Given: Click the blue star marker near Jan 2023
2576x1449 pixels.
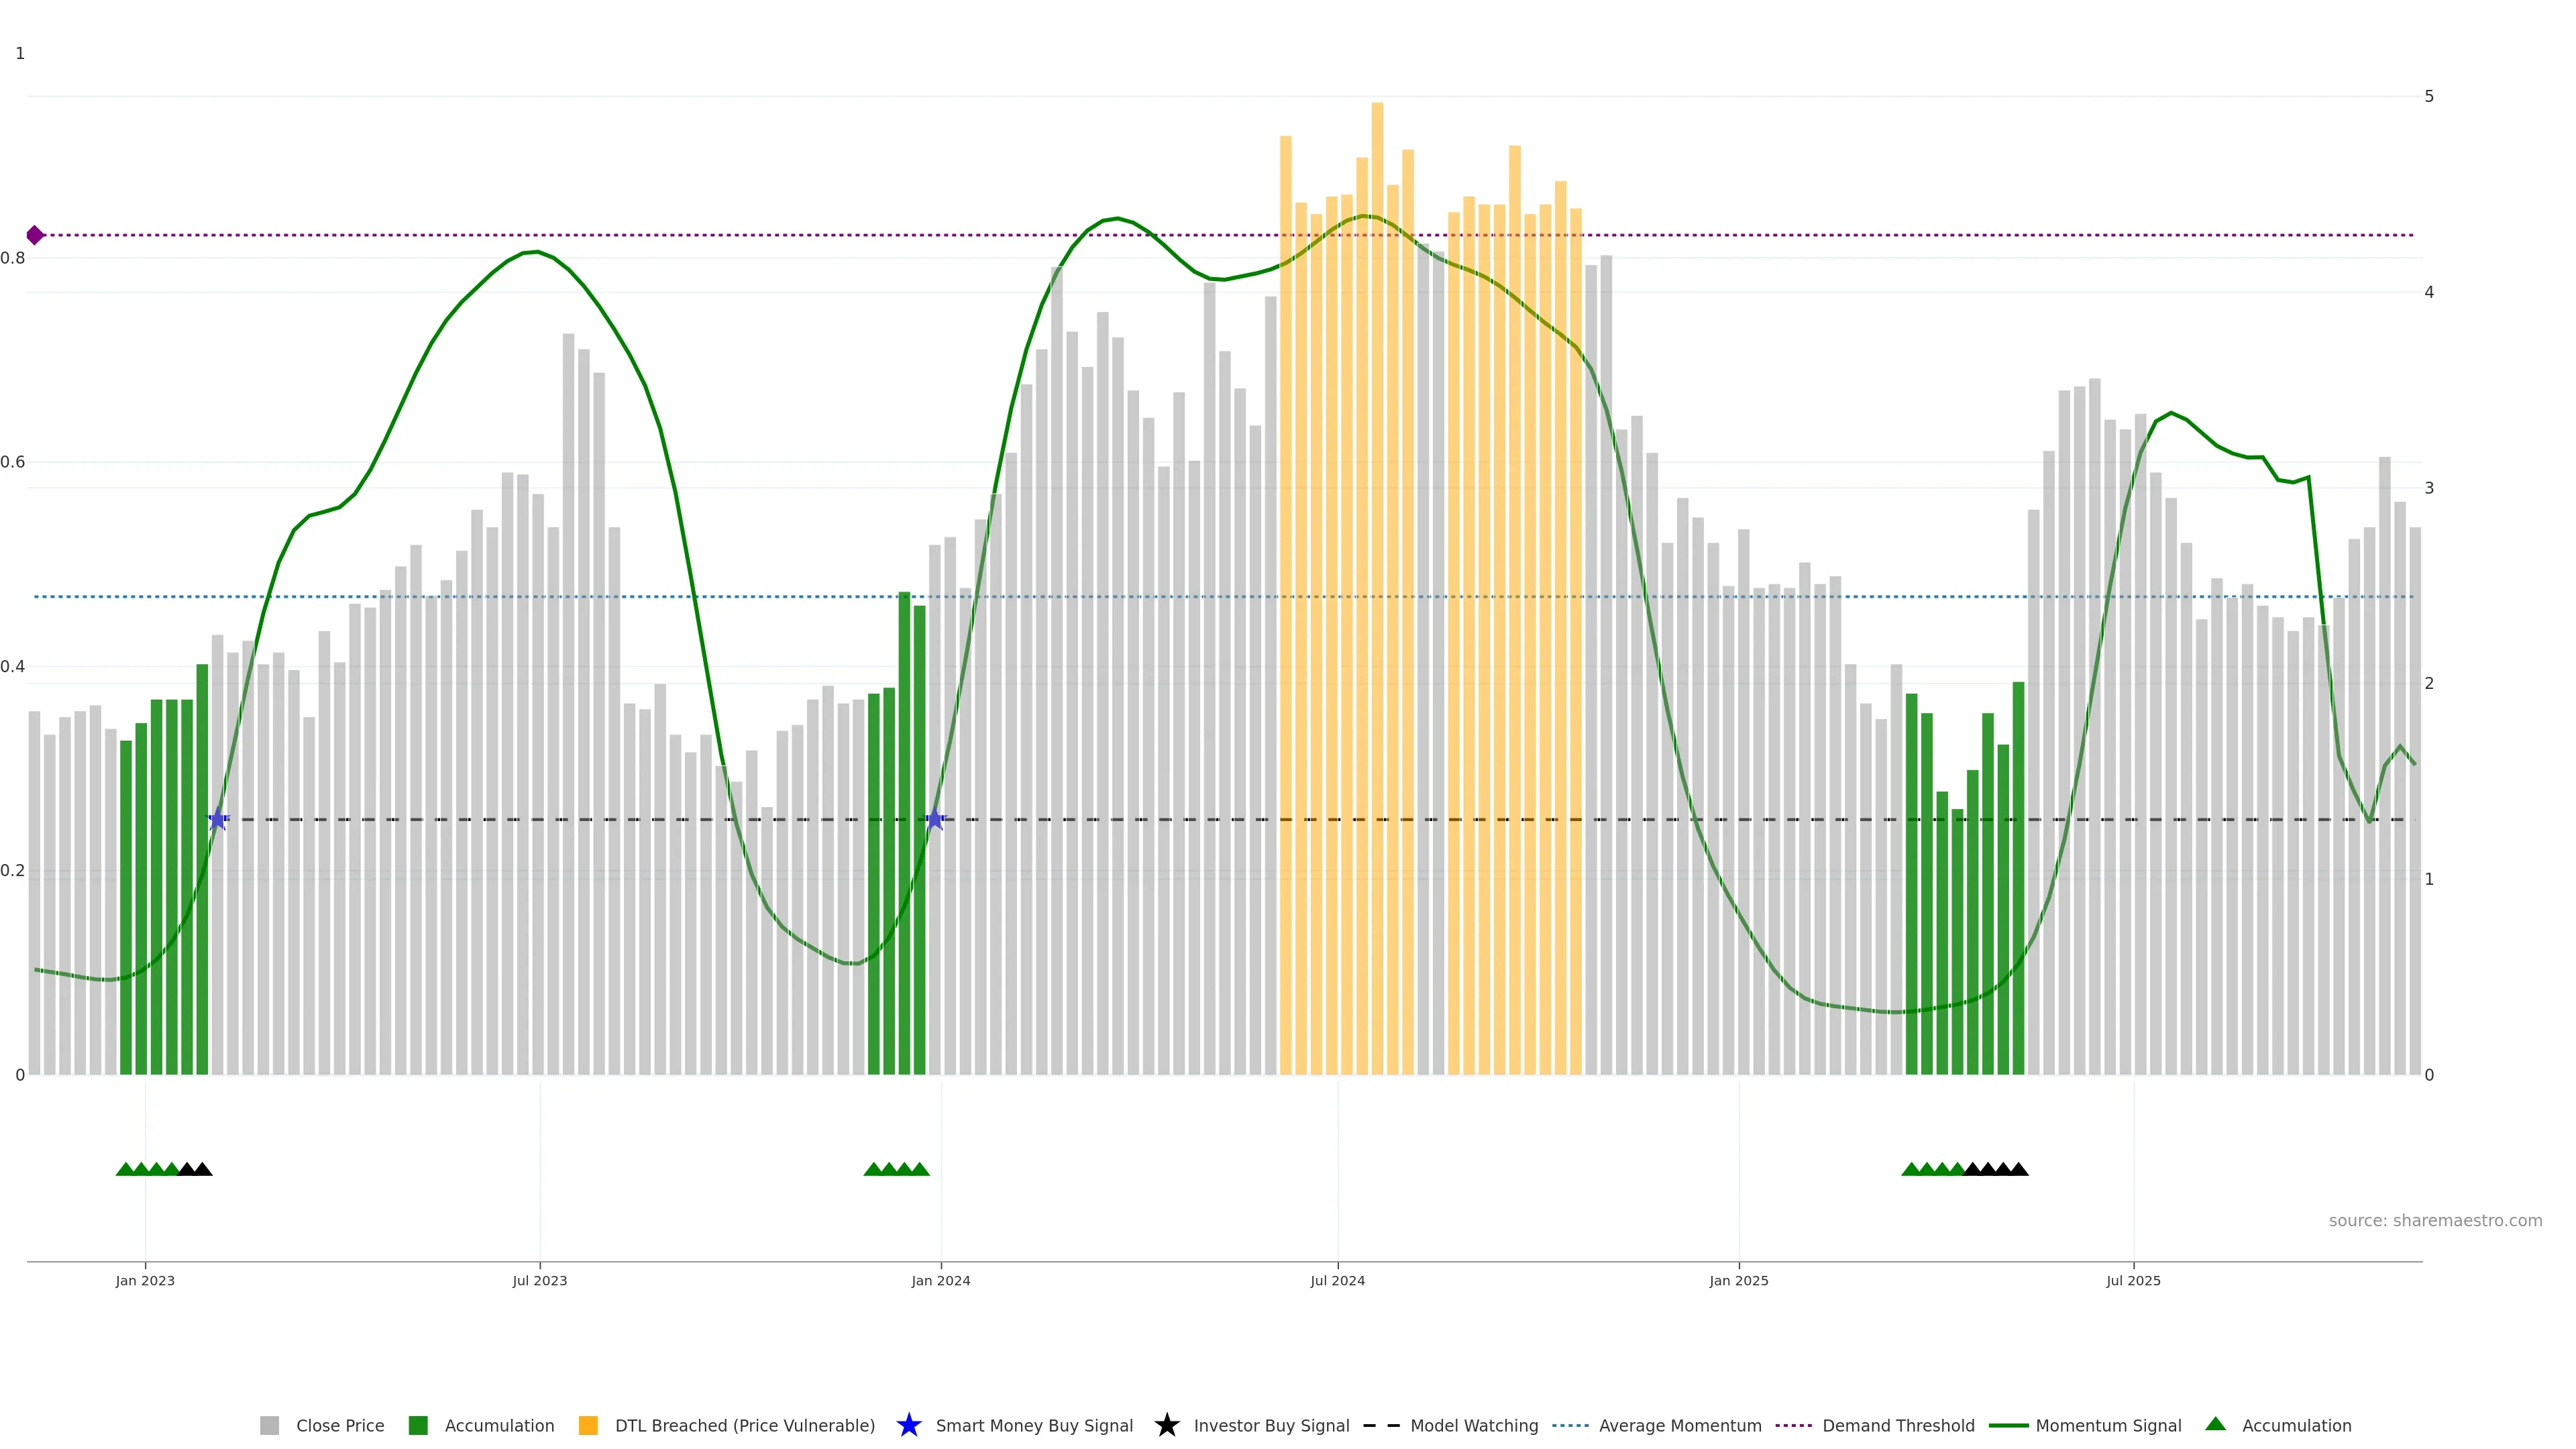Looking at the screenshot, I should tap(217, 820).
